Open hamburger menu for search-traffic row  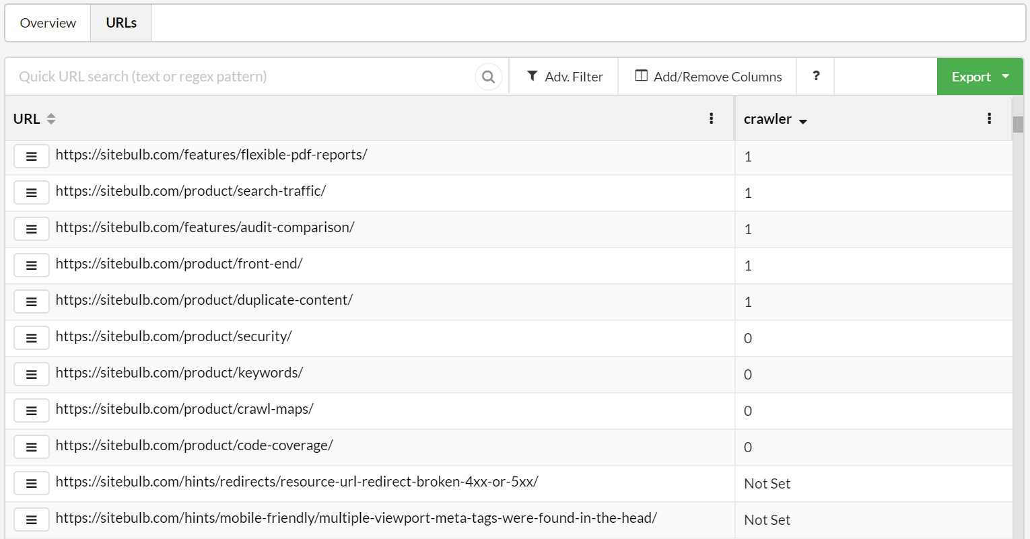coord(32,192)
